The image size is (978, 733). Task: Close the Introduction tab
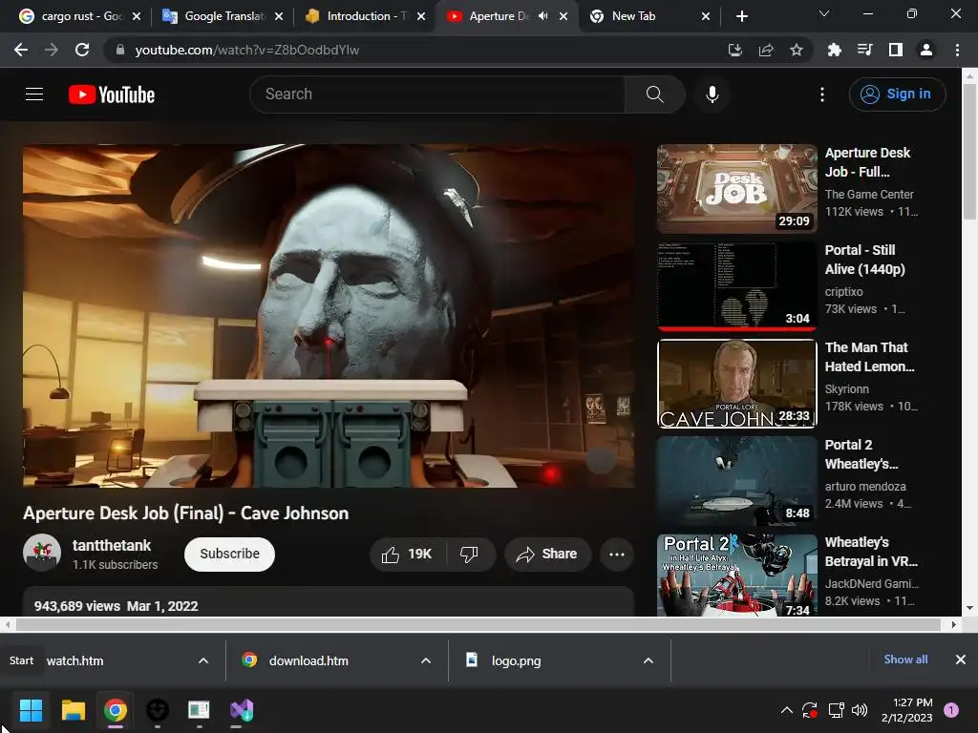[x=421, y=16]
